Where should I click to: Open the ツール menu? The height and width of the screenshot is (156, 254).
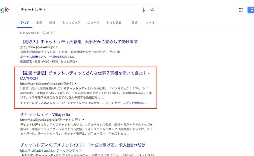click(150, 22)
